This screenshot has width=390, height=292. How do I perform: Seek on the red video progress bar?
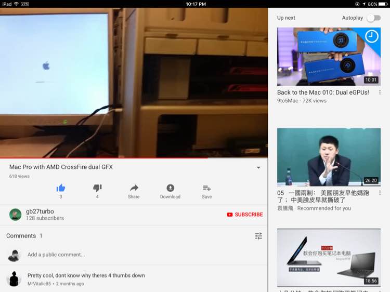134,157
